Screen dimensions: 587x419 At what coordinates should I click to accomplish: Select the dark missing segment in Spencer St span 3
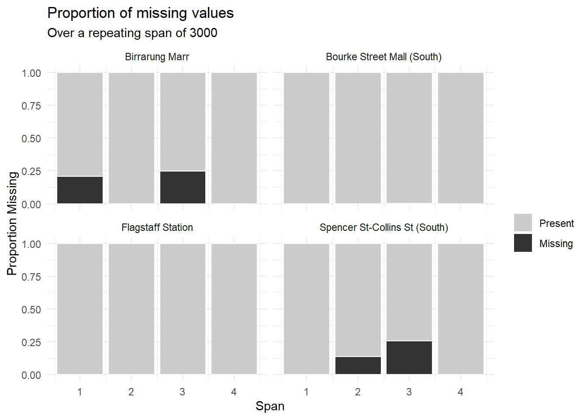pyautogui.click(x=409, y=357)
